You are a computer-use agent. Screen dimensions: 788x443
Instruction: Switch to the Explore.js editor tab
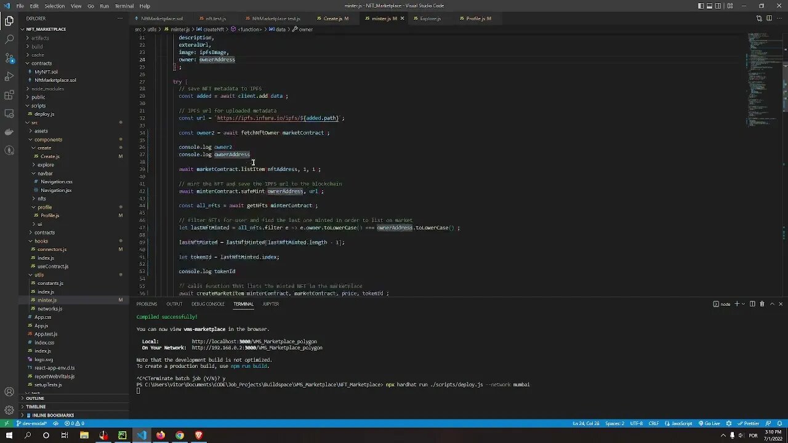pyautogui.click(x=430, y=18)
